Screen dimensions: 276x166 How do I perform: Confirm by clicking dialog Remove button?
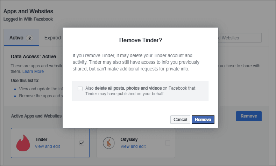[203, 120]
